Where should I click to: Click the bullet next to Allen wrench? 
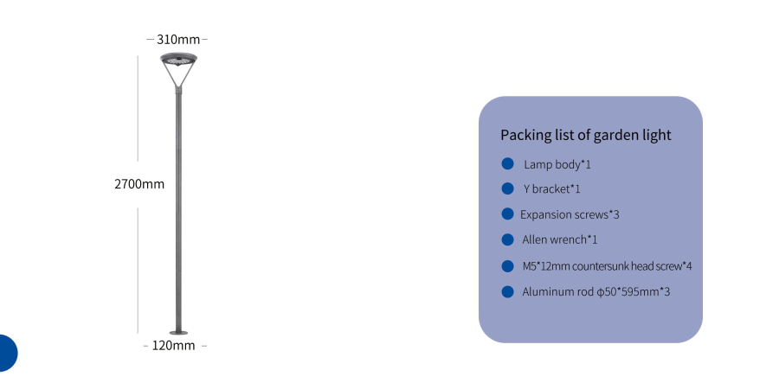click(507, 239)
